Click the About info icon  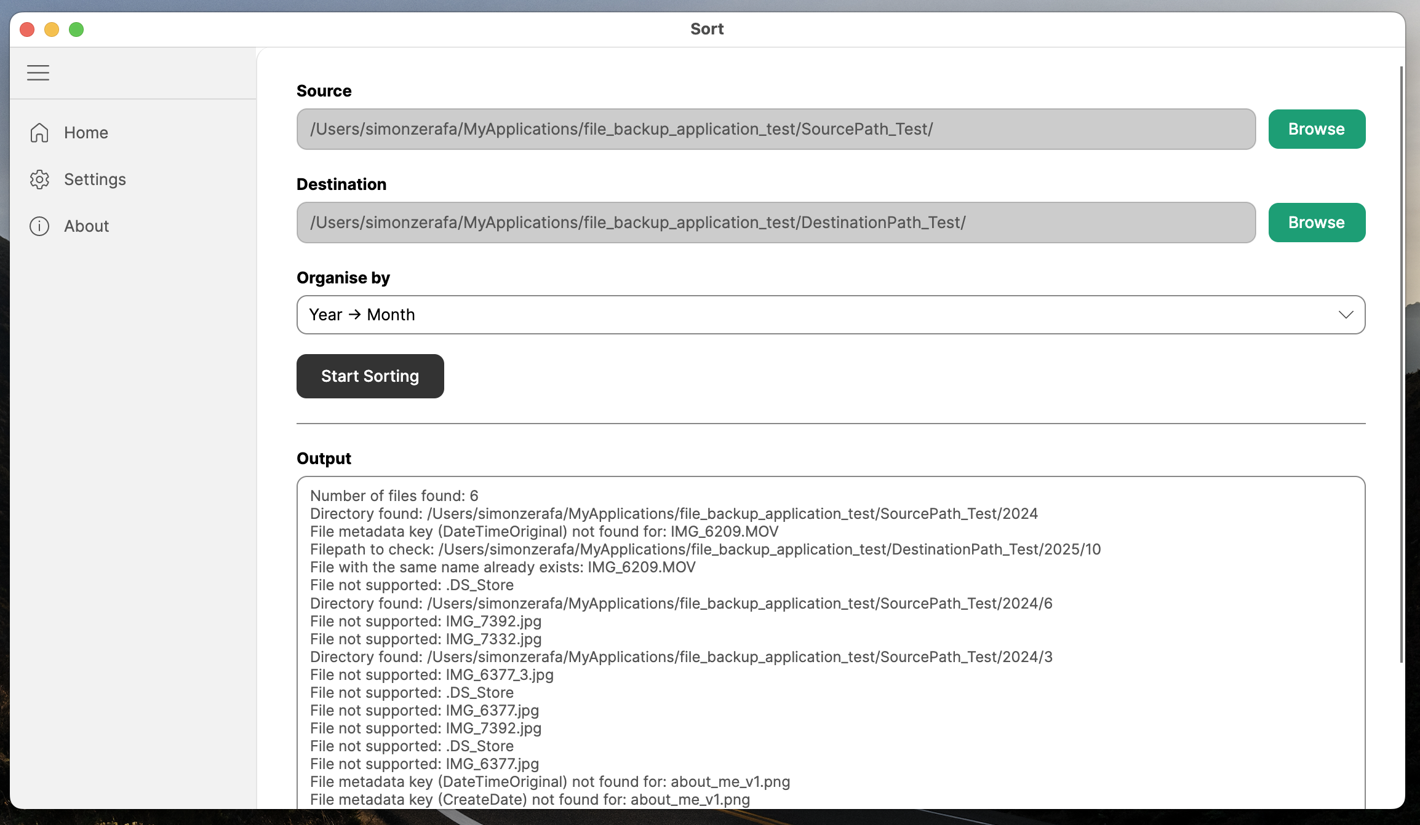point(39,226)
